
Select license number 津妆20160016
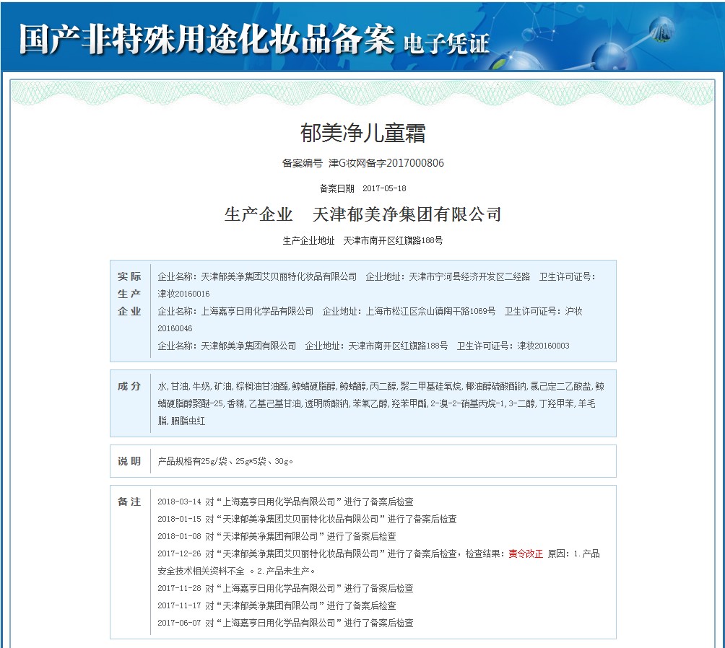tap(183, 294)
